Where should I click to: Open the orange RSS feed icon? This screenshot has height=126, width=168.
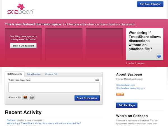[120, 94]
